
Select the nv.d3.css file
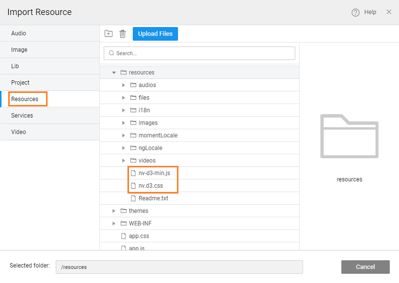click(151, 186)
